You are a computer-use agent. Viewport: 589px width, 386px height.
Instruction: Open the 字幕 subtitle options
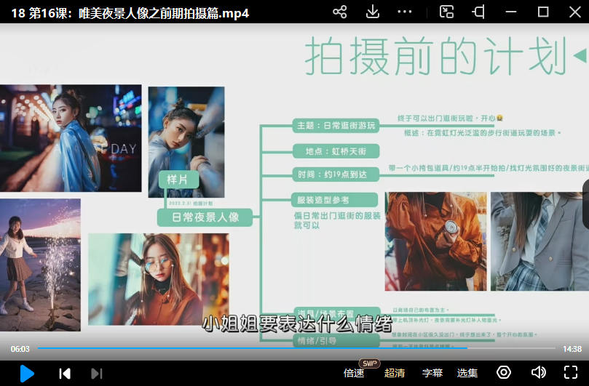pos(432,373)
